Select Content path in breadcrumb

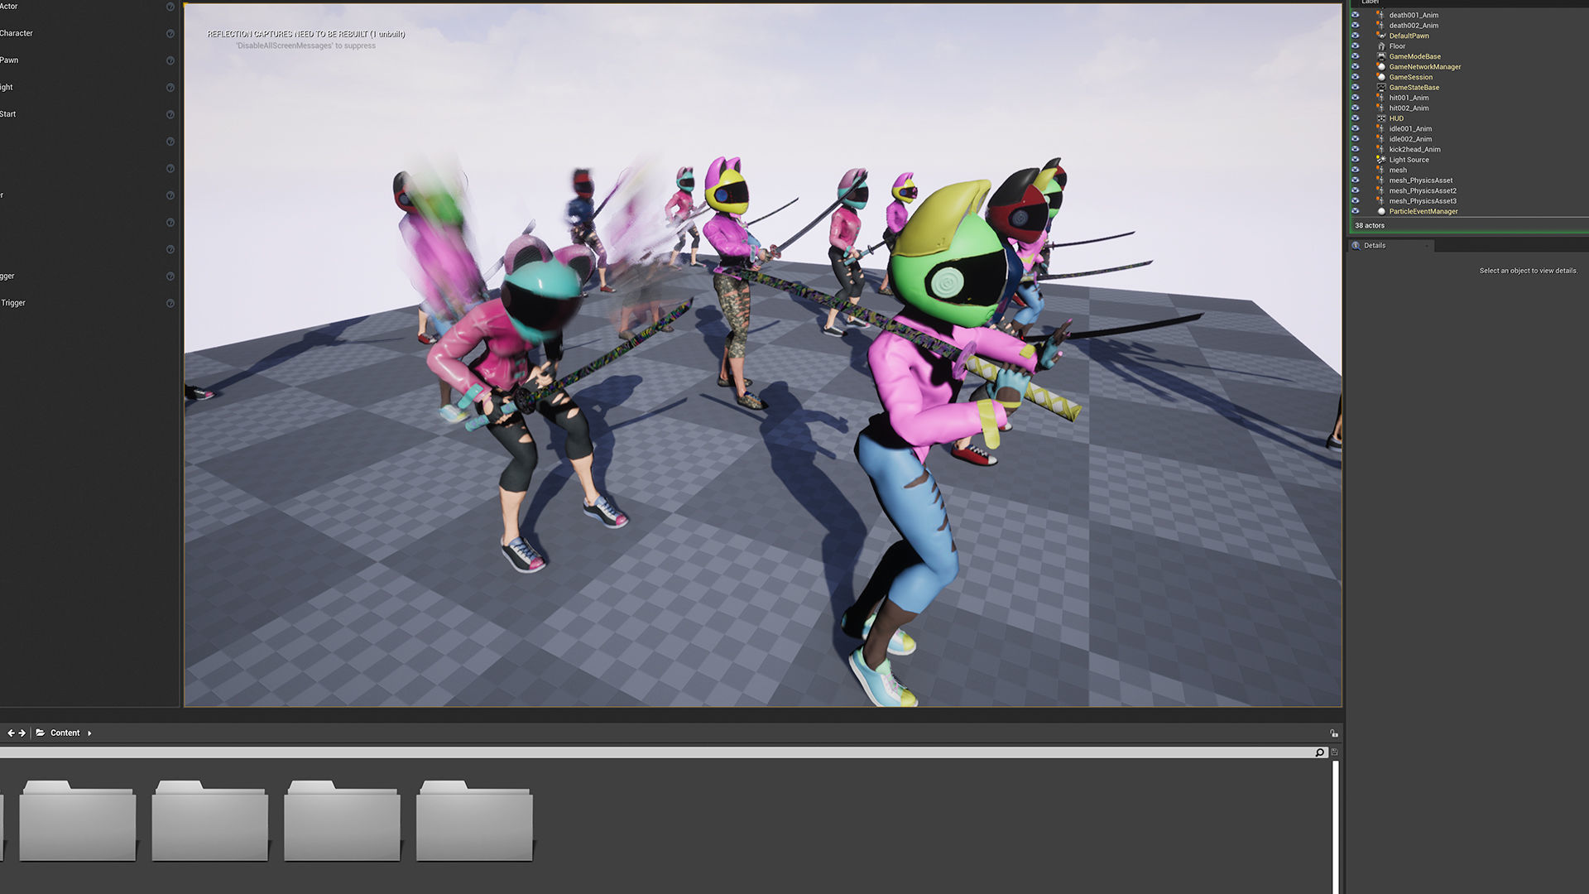coord(65,733)
